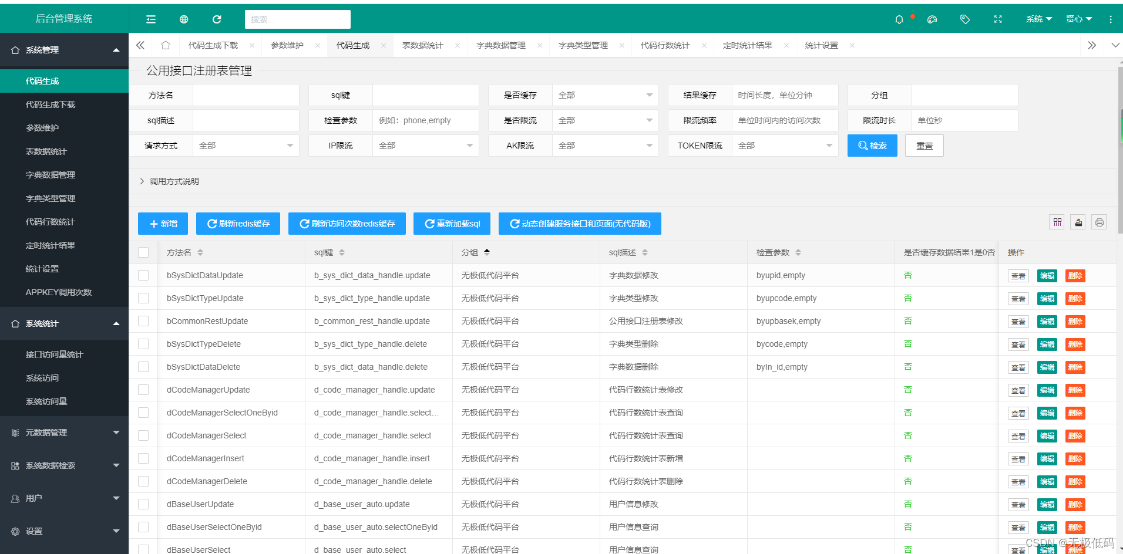
Task: Click the 检索 search button
Action: click(x=872, y=146)
